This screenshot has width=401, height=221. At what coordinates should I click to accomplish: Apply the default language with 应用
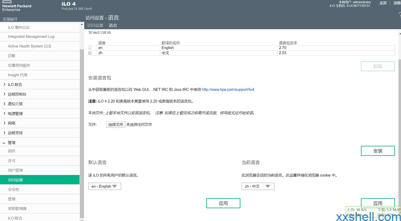tap(223, 203)
